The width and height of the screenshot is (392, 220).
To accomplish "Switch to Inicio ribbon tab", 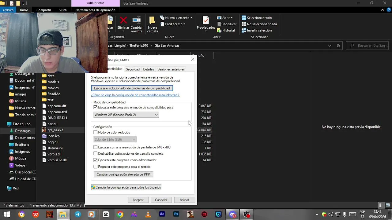I will tap(24, 10).
